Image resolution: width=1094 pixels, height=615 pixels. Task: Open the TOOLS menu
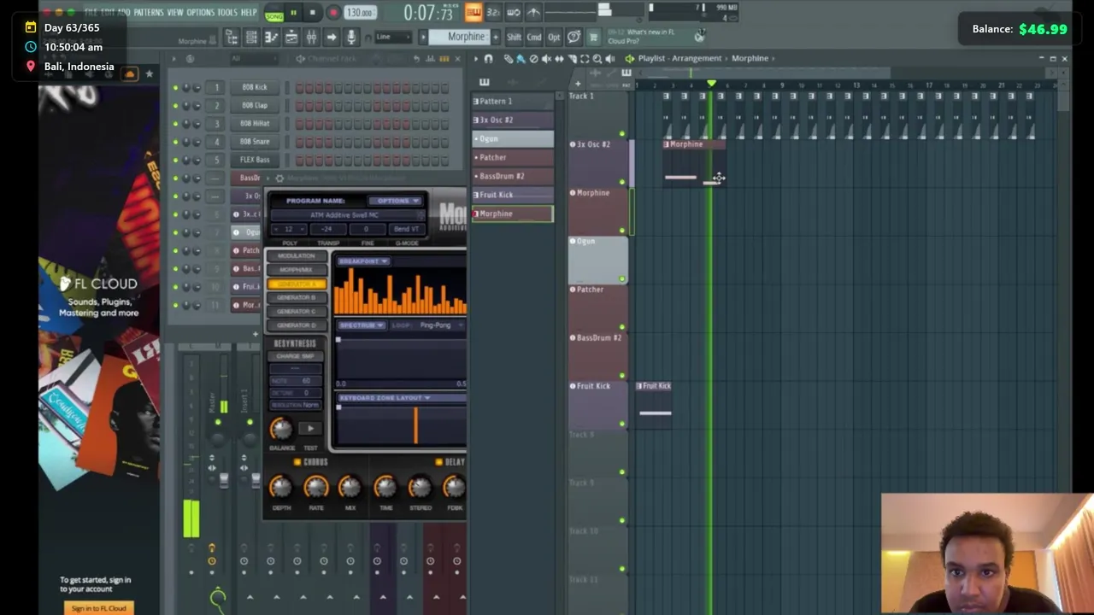227,13
